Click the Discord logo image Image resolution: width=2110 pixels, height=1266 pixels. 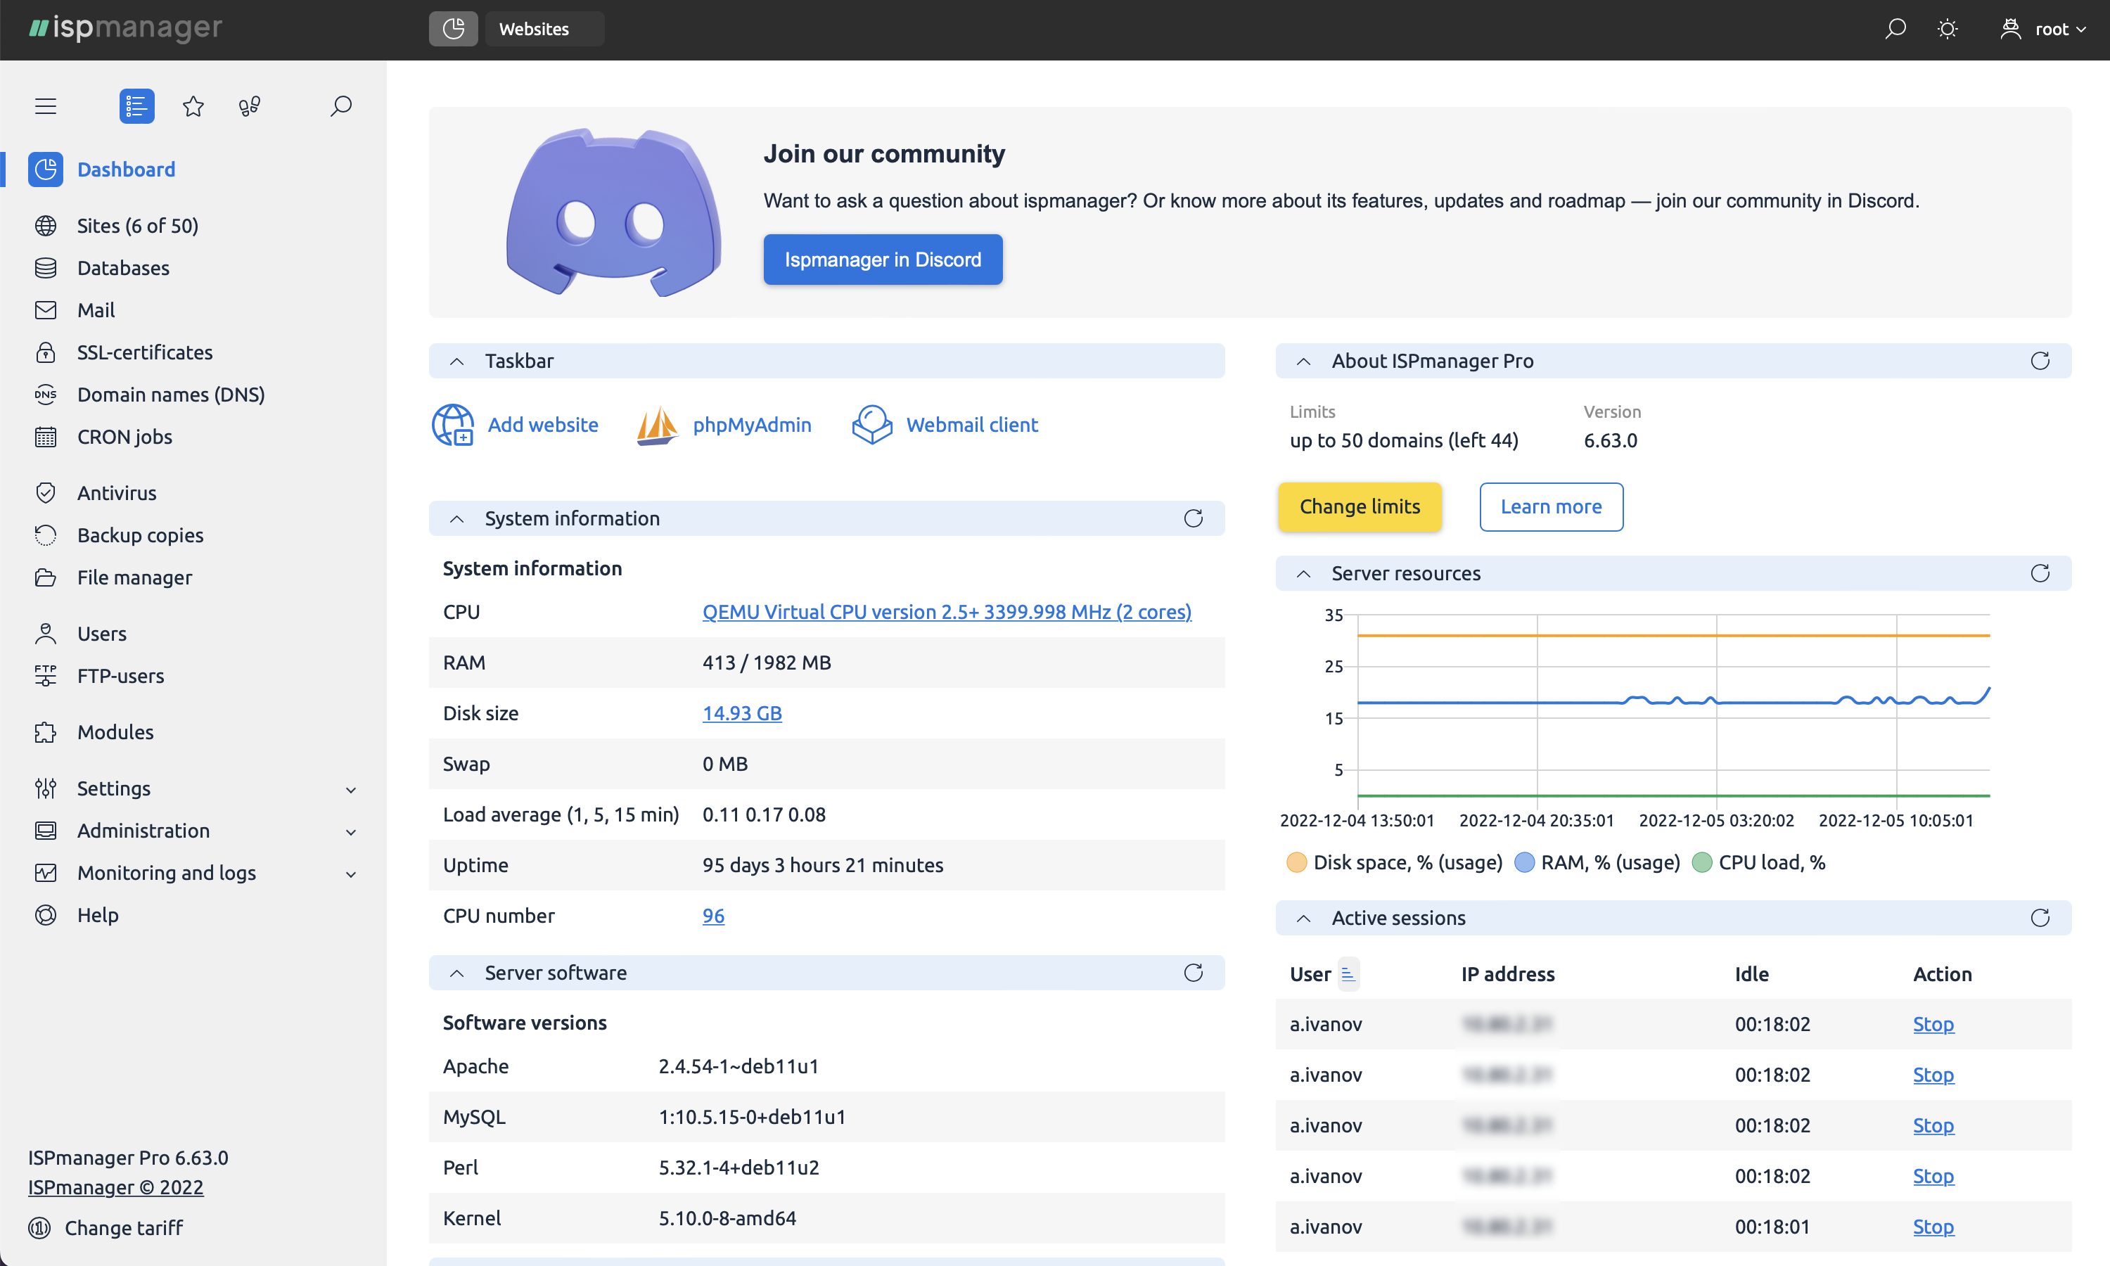coord(614,212)
